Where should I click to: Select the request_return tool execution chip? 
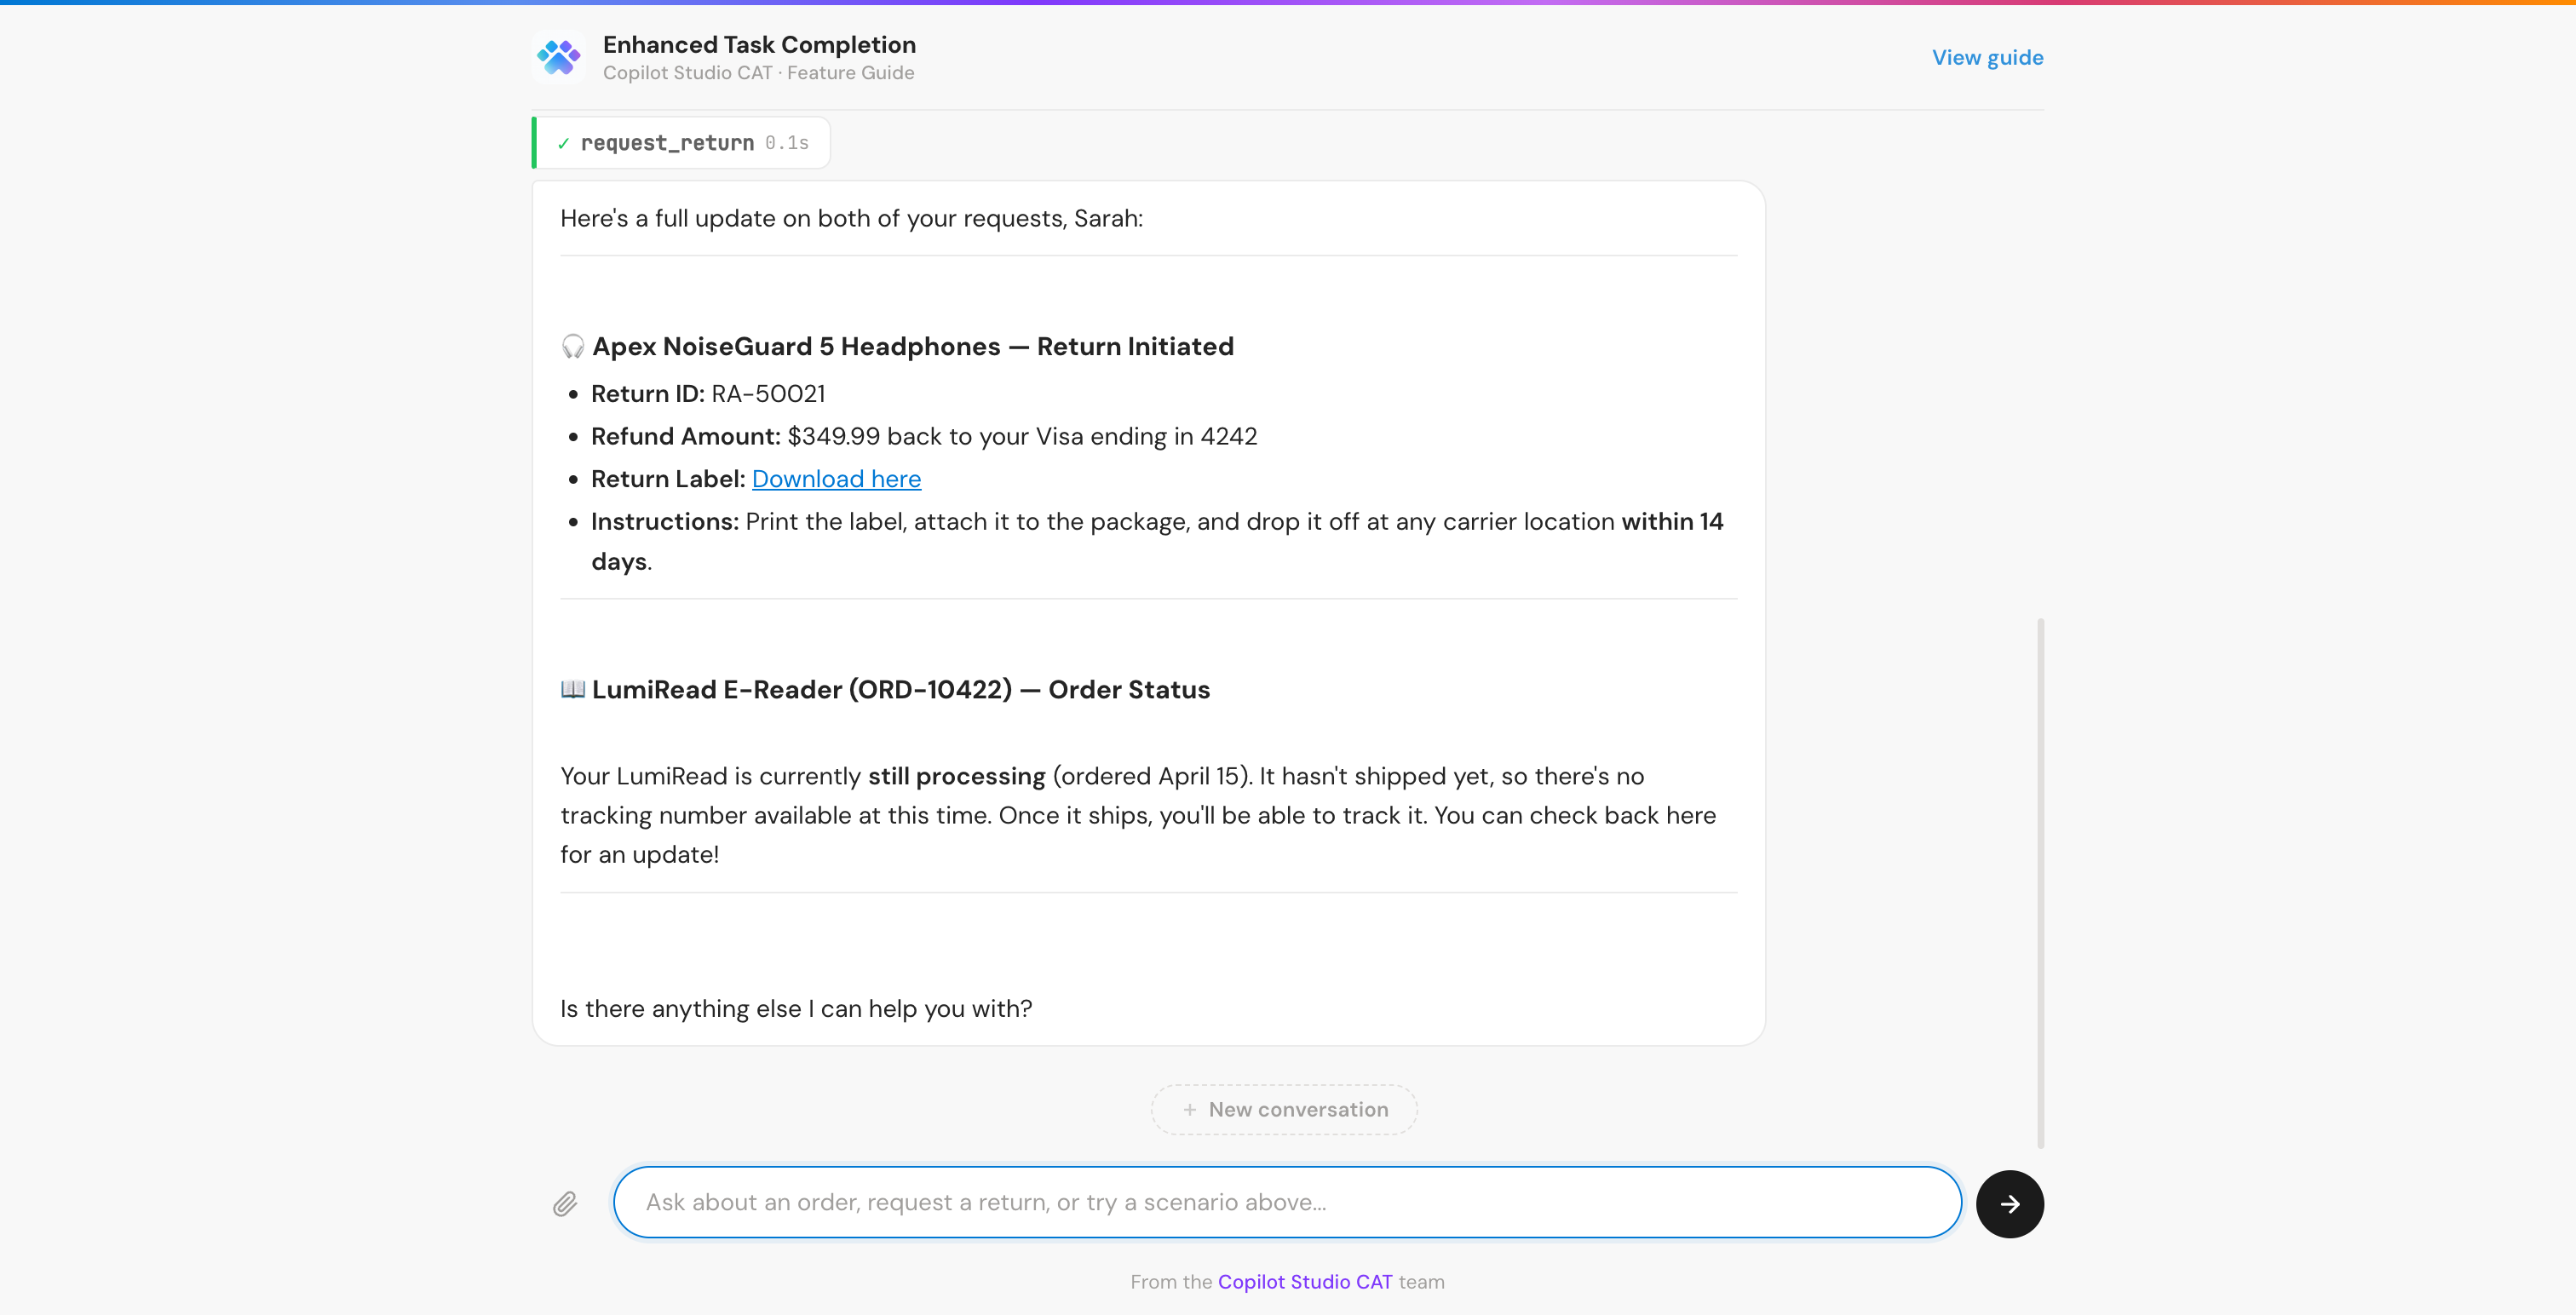pyautogui.click(x=681, y=142)
